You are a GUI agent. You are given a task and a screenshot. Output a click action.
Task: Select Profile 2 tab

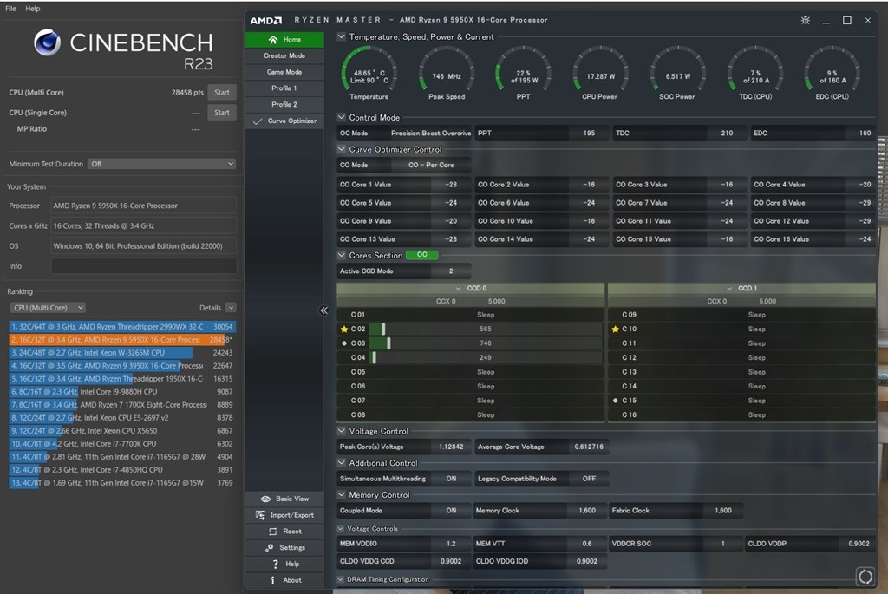tap(284, 105)
